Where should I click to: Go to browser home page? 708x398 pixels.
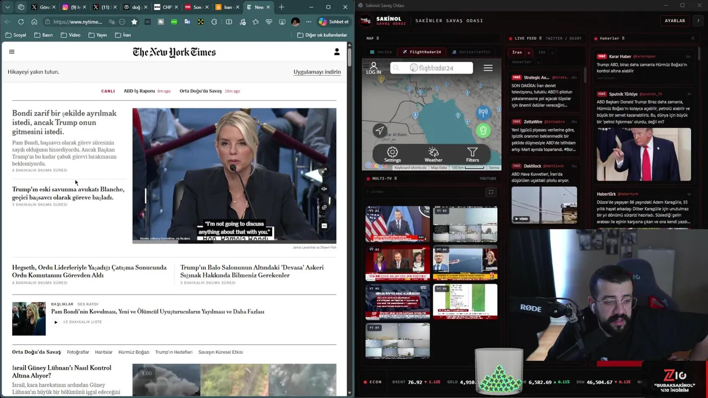click(34, 22)
